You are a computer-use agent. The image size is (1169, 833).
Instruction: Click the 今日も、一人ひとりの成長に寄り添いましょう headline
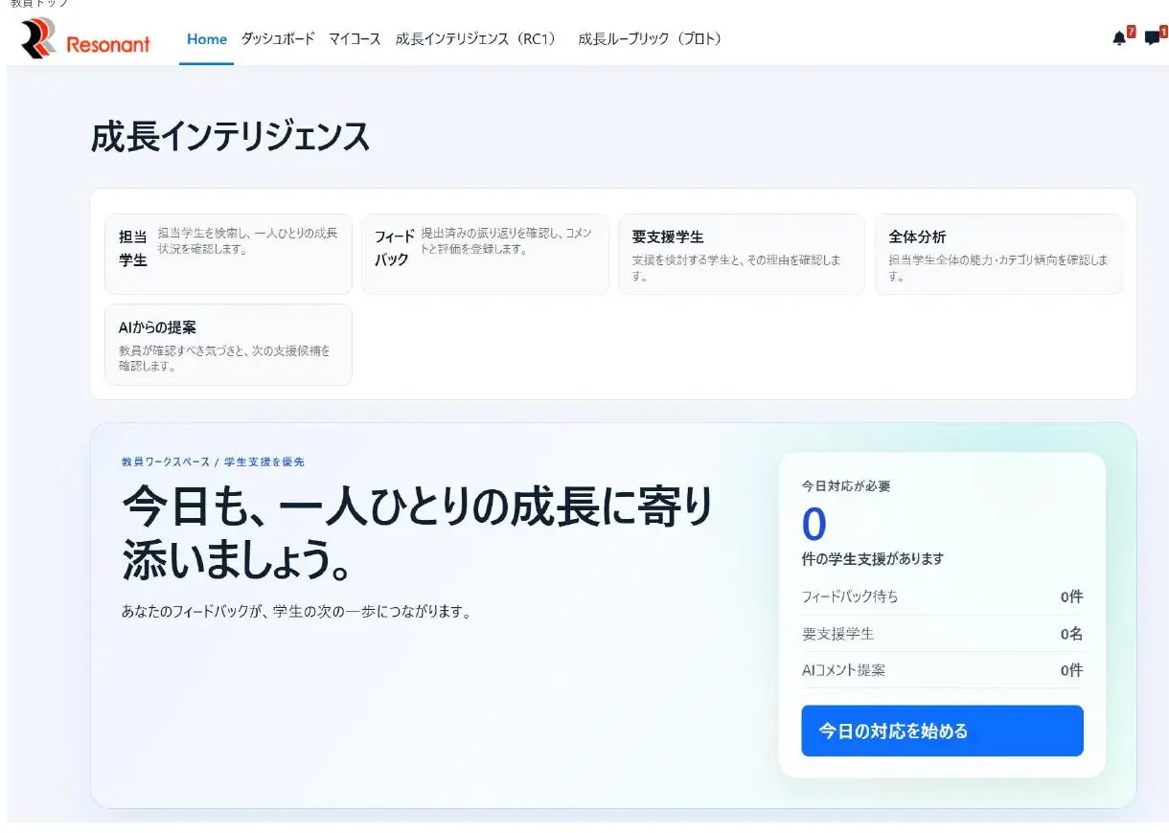click(418, 534)
